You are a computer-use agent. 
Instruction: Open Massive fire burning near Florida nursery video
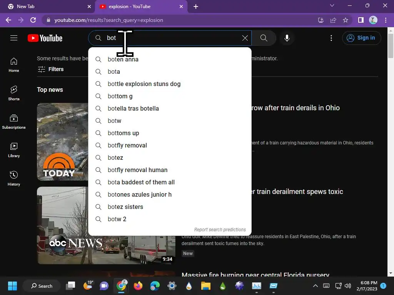click(255, 274)
